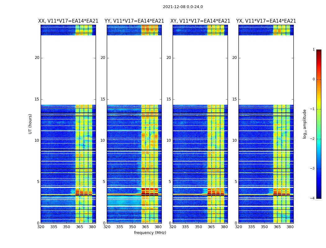The width and height of the screenshot is (326, 248).
Task: Select the YY, V11*V17=EA14*EA21 plot title
Action: pyautogui.click(x=134, y=21)
